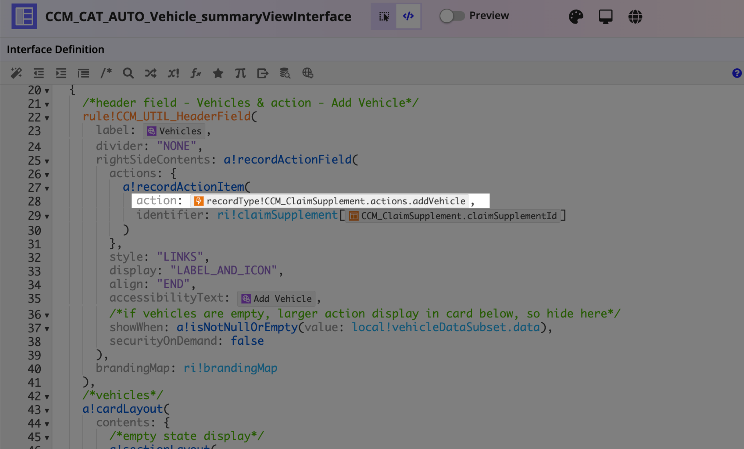Collapse code fold at line 36
Viewport: 744px width, 449px height.
pos(47,315)
